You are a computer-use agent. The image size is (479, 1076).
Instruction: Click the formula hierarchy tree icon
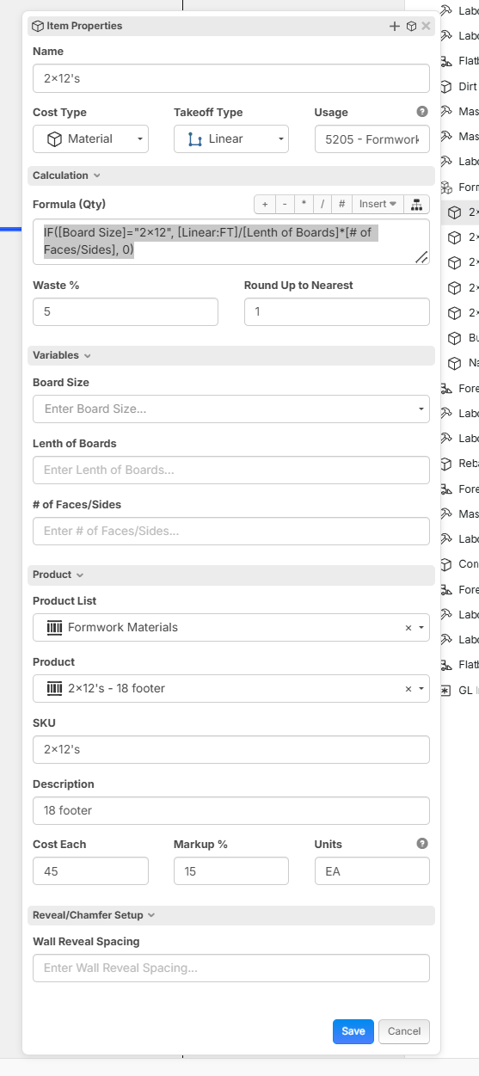click(x=416, y=204)
